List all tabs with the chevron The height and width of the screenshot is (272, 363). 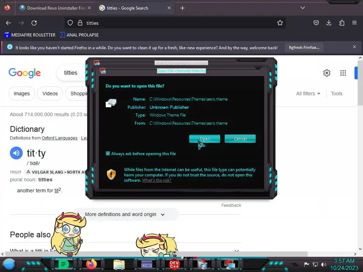tap(303, 8)
